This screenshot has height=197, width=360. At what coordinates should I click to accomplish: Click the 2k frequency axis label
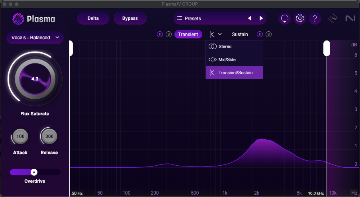tap(257, 193)
